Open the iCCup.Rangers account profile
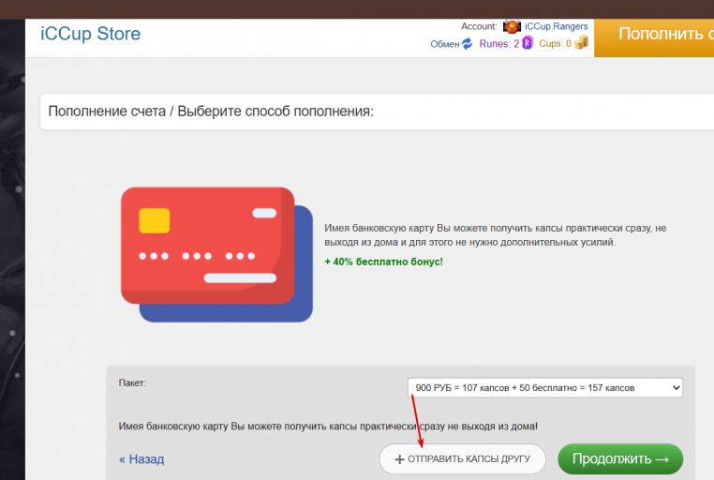 point(556,26)
